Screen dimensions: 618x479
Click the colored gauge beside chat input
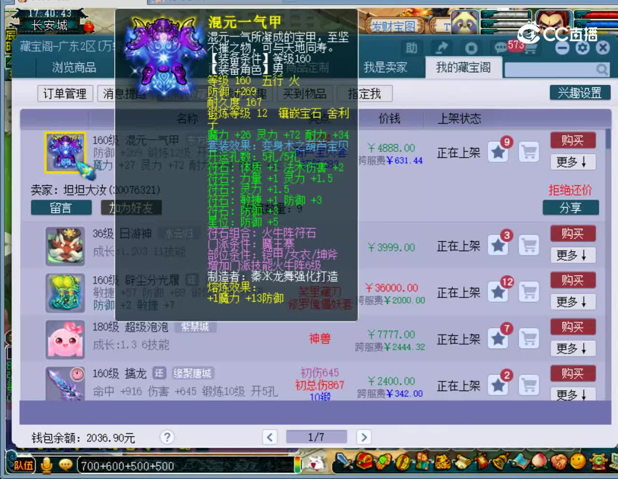pos(298,465)
